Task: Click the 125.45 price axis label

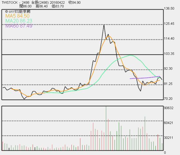Action: 169,24
